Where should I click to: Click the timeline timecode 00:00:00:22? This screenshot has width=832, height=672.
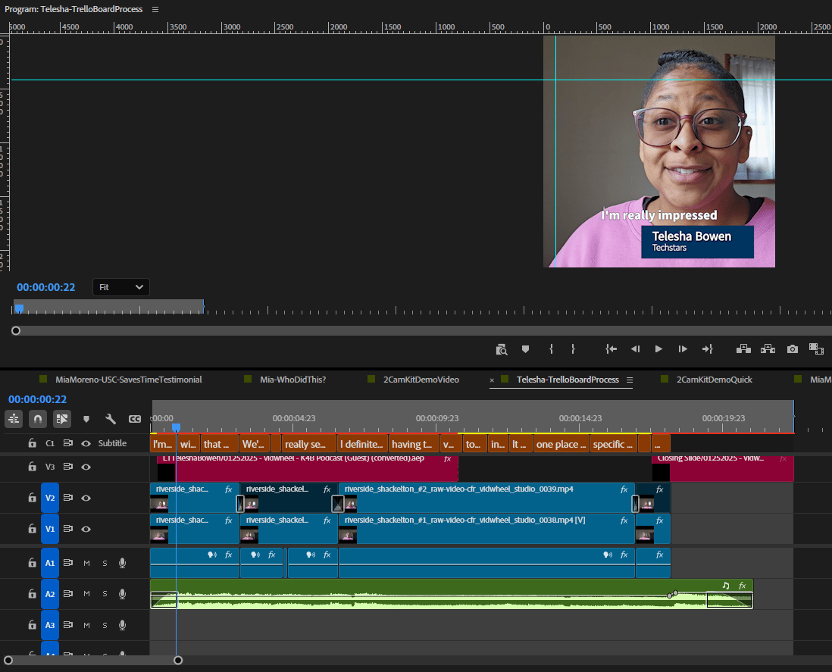(x=37, y=399)
